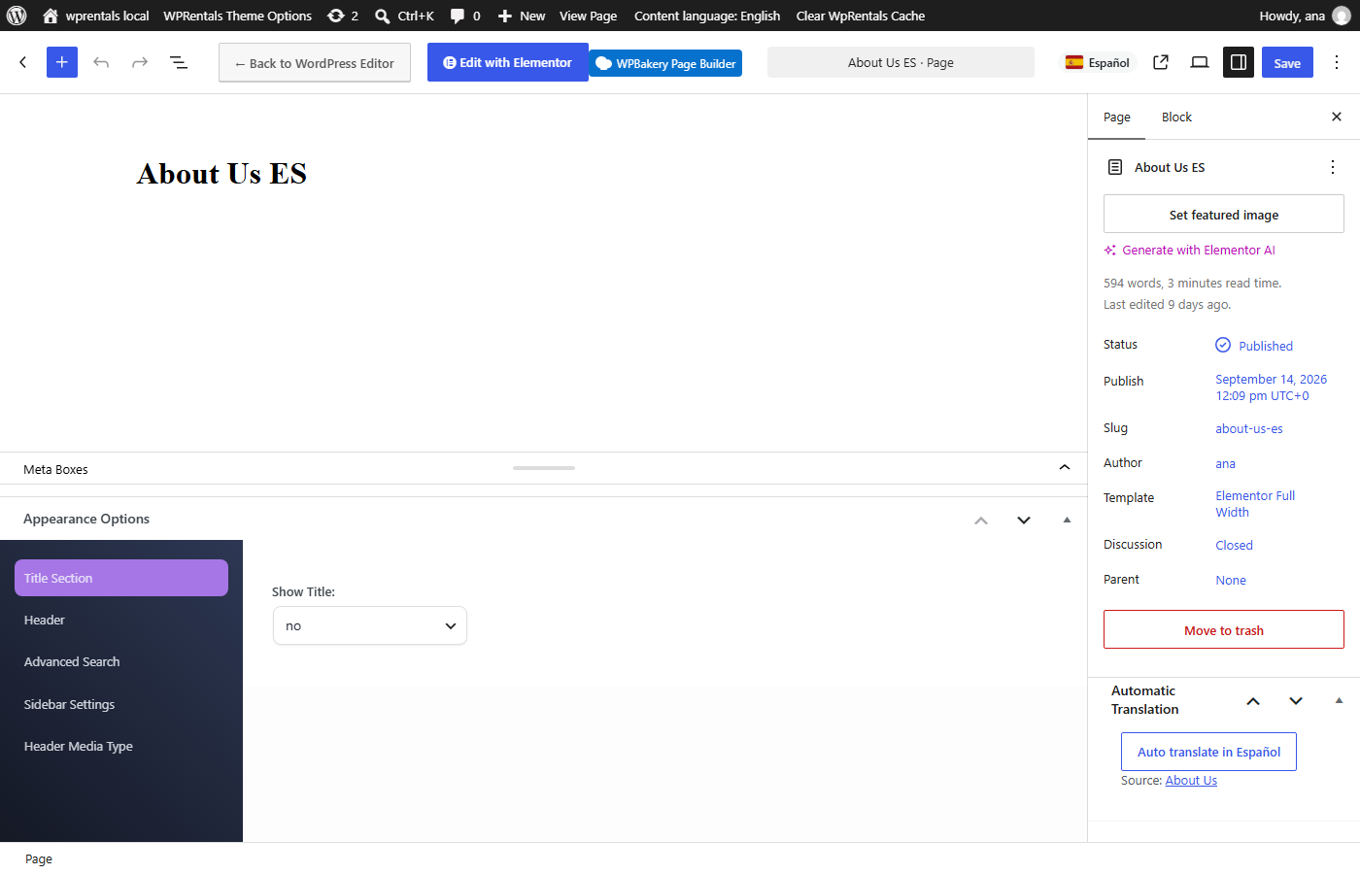Image resolution: width=1360 pixels, height=874 pixels.
Task: Click Clear WpRentals Cache
Action: coord(861,16)
